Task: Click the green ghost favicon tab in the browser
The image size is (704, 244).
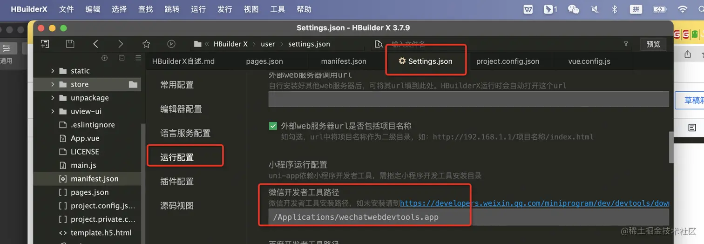Action: [695, 34]
